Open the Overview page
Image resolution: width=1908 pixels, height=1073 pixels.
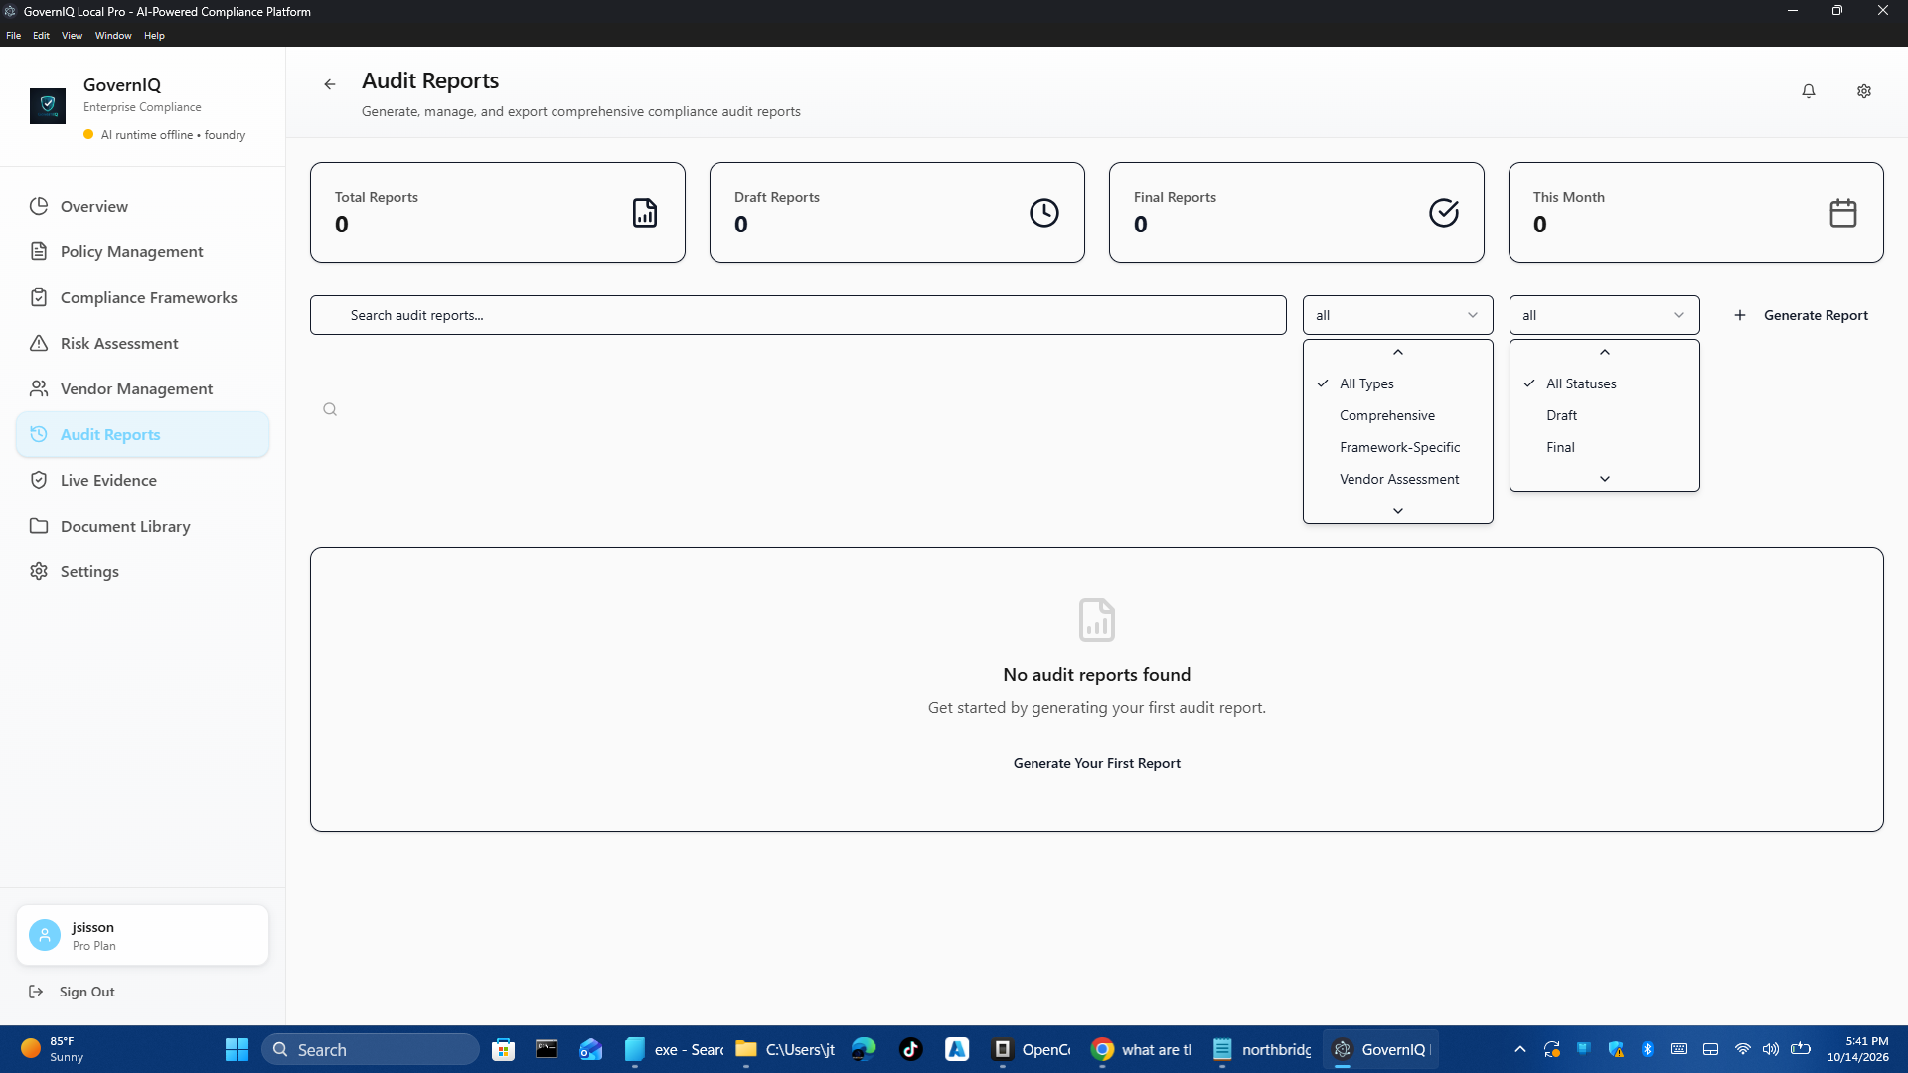[143, 206]
